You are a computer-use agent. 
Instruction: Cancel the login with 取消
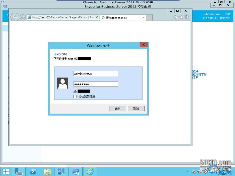tap(136, 109)
